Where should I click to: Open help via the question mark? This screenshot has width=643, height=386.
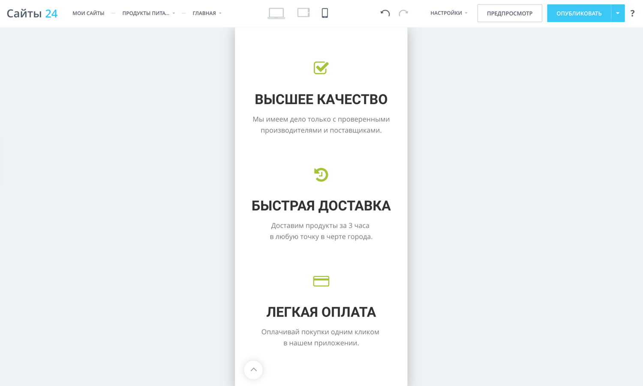[632, 13]
